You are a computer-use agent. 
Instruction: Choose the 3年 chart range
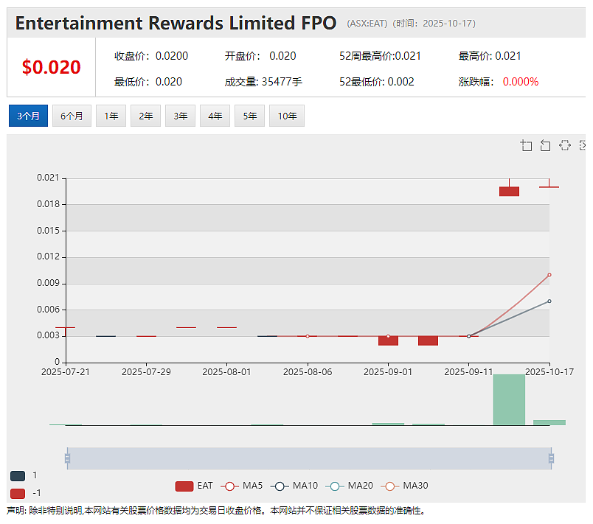[181, 116]
